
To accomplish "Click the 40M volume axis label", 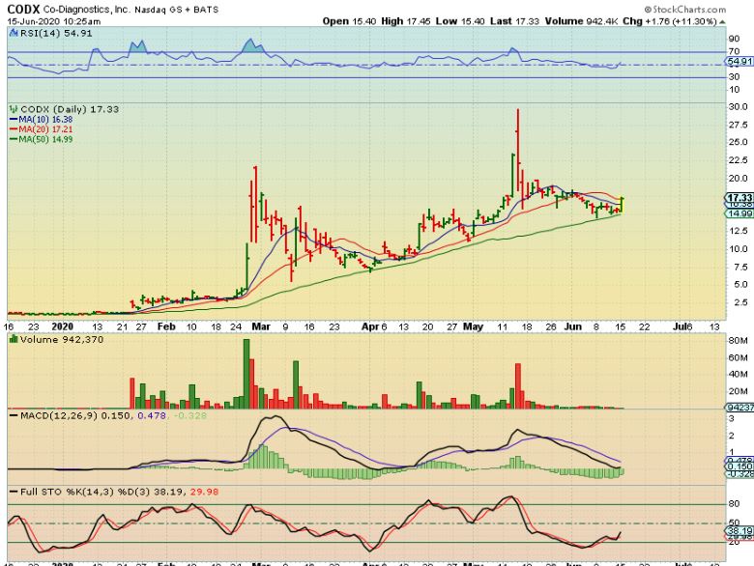I will coord(739,375).
